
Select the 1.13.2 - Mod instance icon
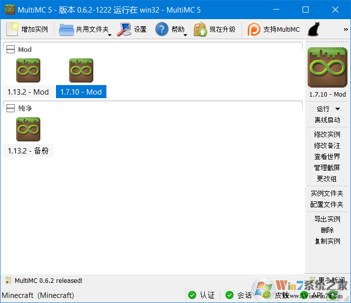click(28, 70)
